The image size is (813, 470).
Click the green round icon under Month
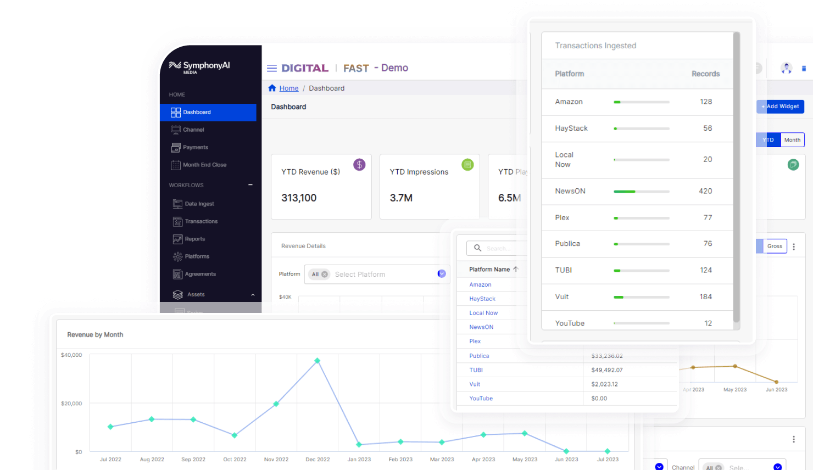click(793, 165)
